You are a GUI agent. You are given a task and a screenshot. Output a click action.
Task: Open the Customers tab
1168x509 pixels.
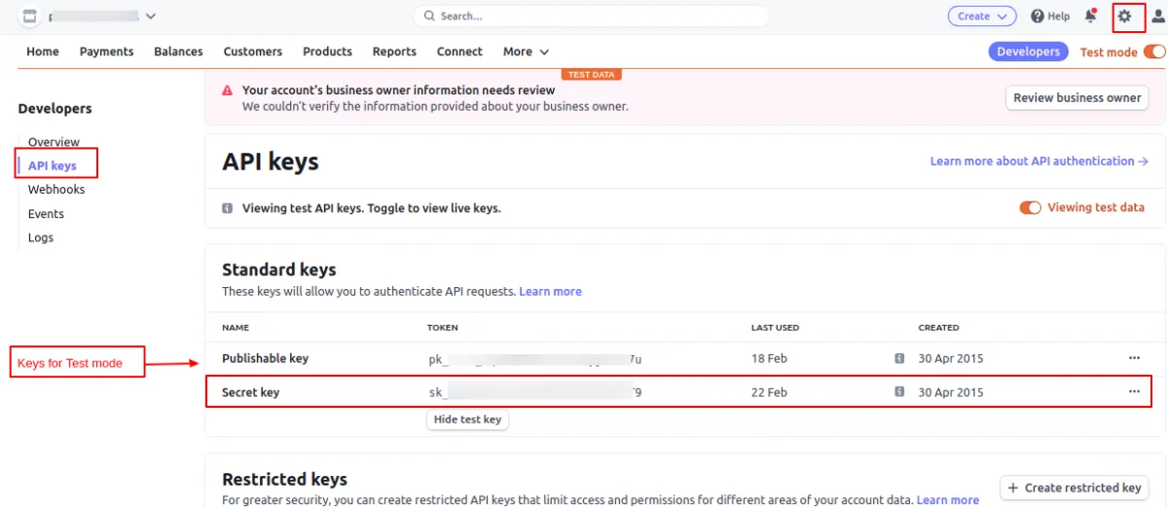(253, 52)
